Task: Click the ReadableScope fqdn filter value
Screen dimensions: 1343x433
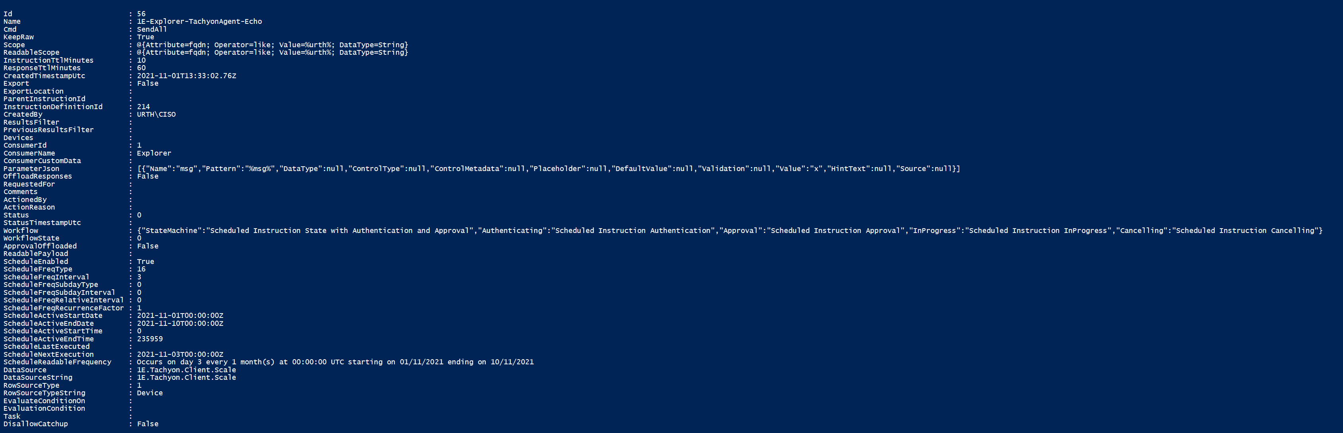Action: click(x=272, y=52)
